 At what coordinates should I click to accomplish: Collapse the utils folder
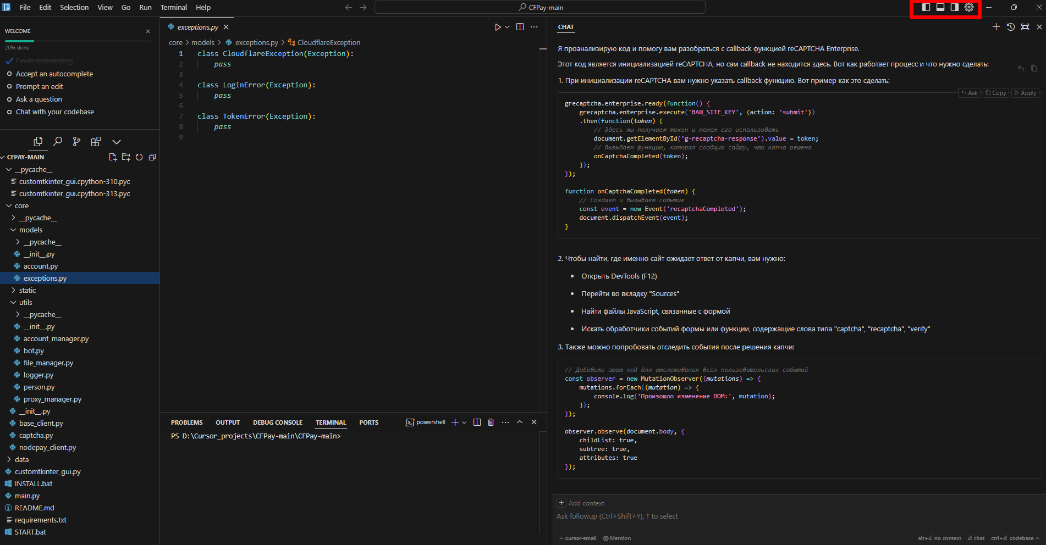click(25, 303)
